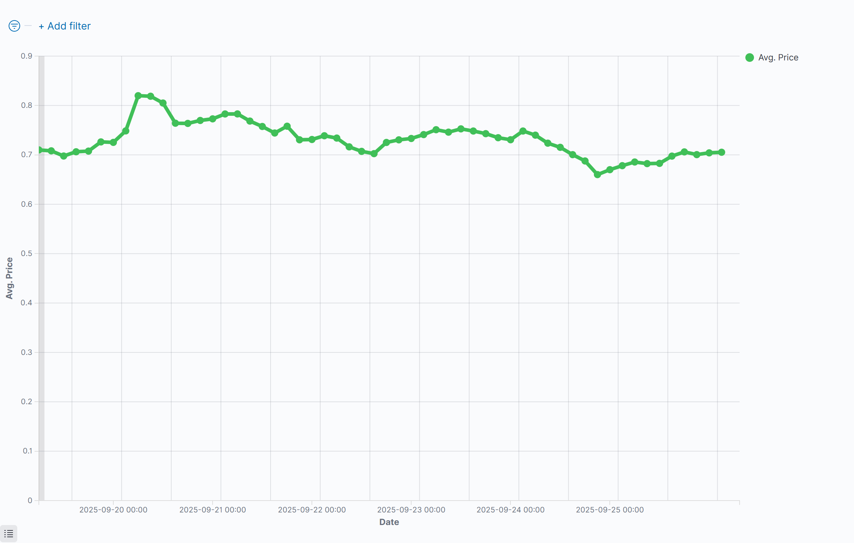Click the 2025-09-21 00:00 axis label
The image size is (854, 543).
pyautogui.click(x=213, y=510)
